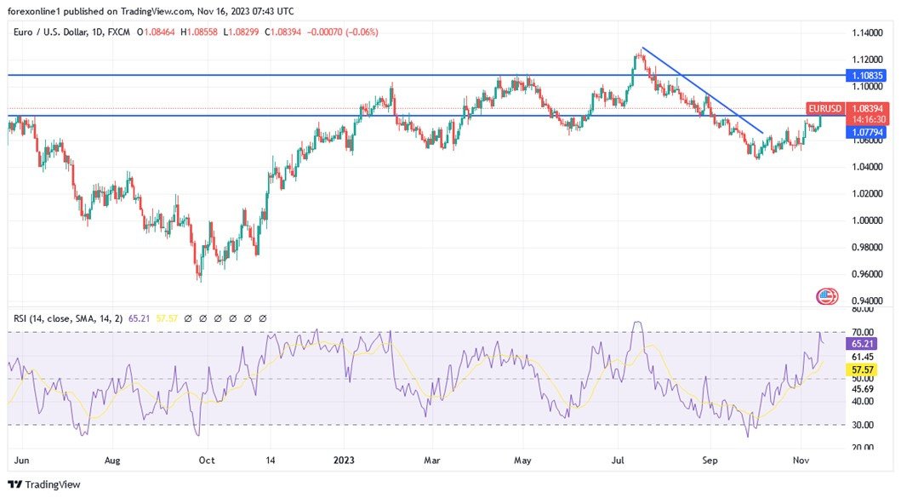Click the Nov label on time axis
The height and width of the screenshot is (498, 901).
tap(801, 461)
